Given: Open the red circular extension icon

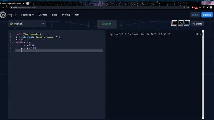Looking at the screenshot, I should coord(193,7).
